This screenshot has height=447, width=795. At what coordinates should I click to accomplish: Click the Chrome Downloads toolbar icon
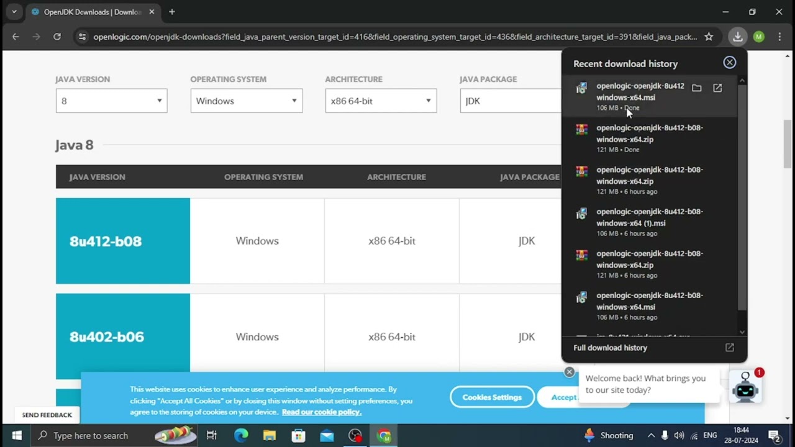point(737,37)
